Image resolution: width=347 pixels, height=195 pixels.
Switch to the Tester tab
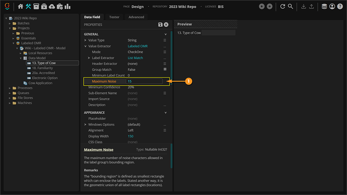(114, 17)
